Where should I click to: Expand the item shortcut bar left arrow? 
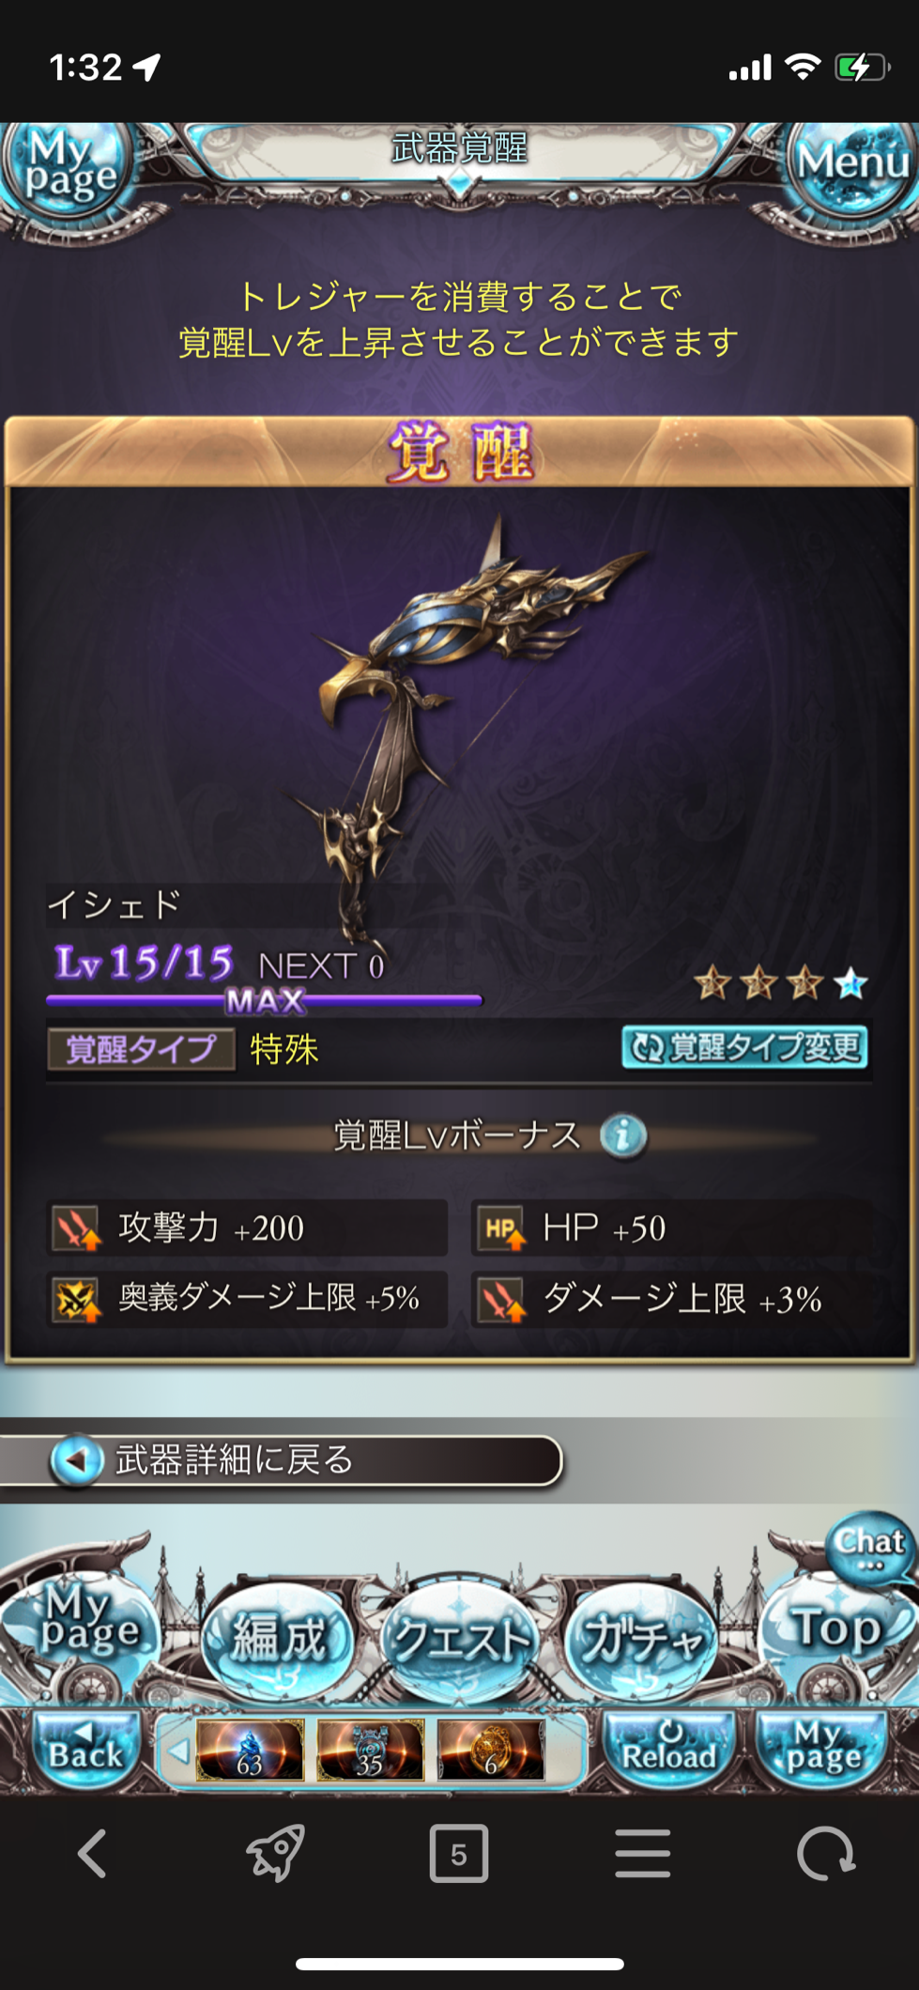[x=178, y=1751]
